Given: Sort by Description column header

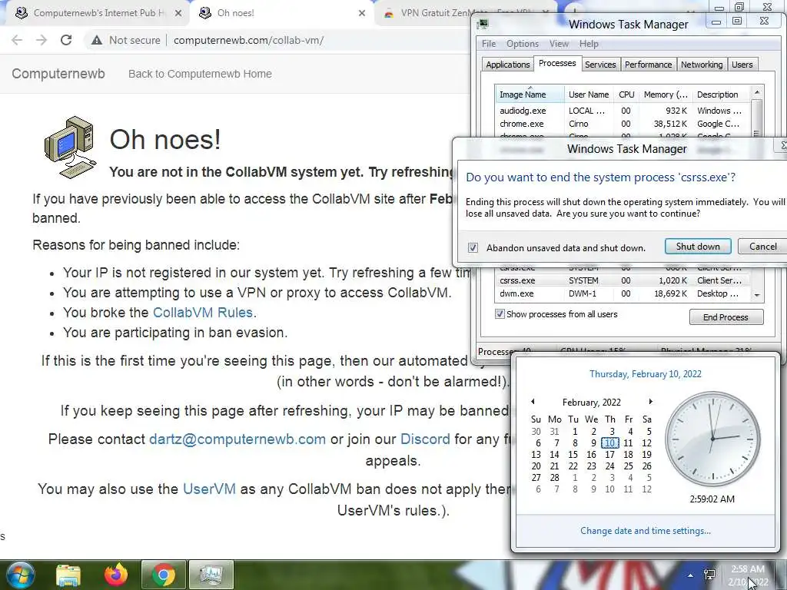Looking at the screenshot, I should (721, 94).
